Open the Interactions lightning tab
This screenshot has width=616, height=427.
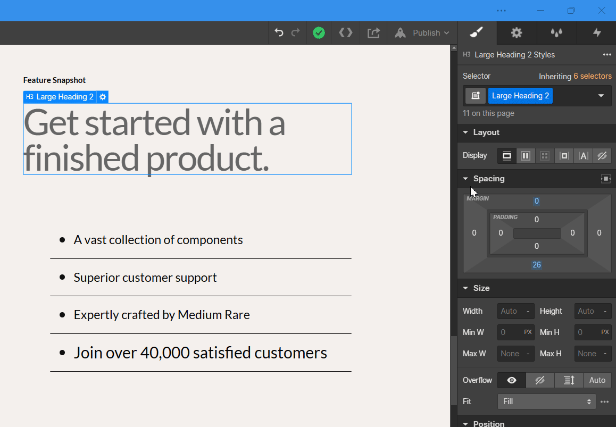click(x=597, y=32)
